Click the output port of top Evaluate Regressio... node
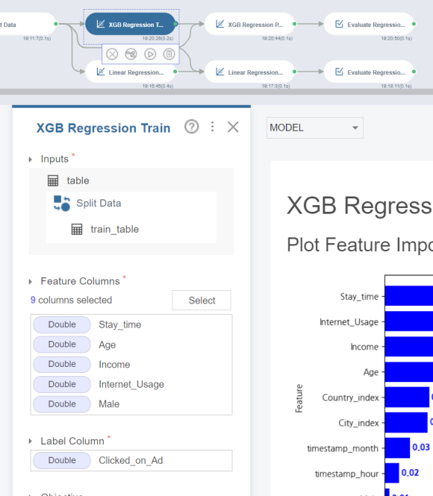This screenshot has width=433, height=496. [414, 24]
